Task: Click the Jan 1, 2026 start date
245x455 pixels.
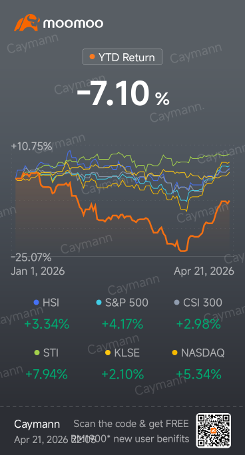Action: point(38,271)
